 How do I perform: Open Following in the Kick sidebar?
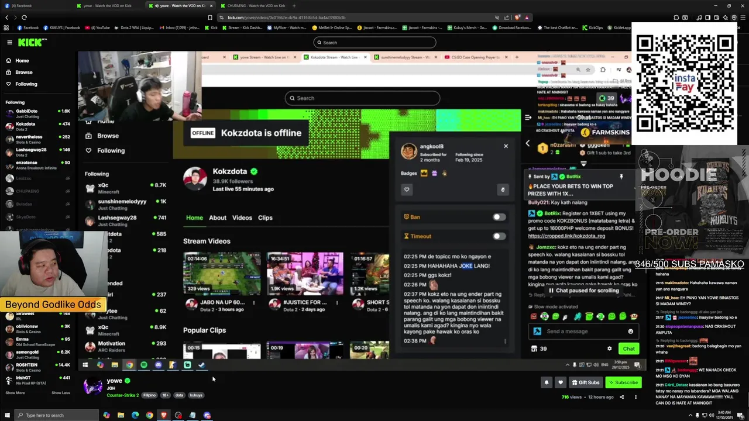coord(26,84)
